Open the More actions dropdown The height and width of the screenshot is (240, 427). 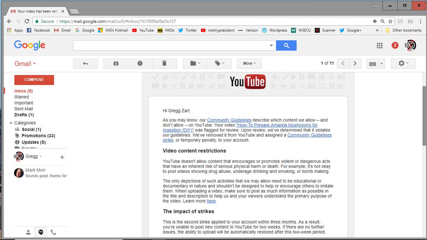249,63
